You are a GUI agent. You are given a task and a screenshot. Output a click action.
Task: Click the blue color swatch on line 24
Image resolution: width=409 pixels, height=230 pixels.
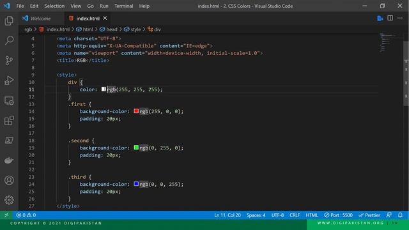click(136, 184)
